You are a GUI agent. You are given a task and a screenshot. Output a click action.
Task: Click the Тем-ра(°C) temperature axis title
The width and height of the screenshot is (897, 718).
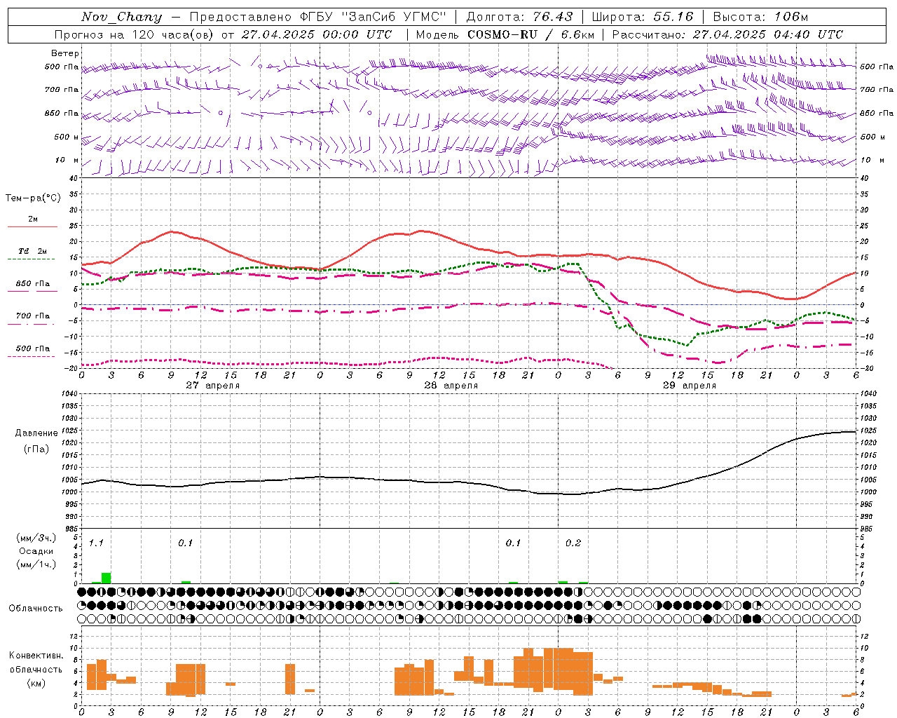point(33,198)
